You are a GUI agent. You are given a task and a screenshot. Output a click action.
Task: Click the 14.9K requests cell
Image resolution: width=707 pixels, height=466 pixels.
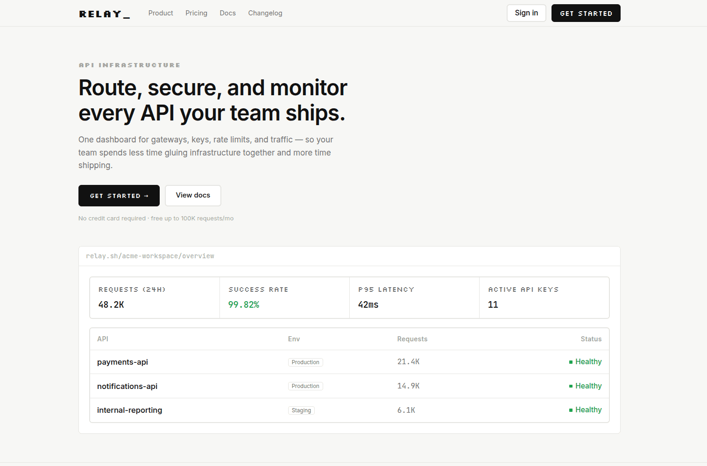click(409, 386)
